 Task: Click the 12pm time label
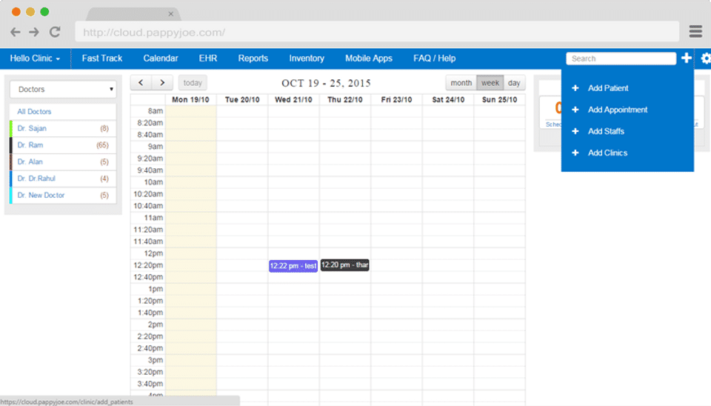[x=153, y=253]
